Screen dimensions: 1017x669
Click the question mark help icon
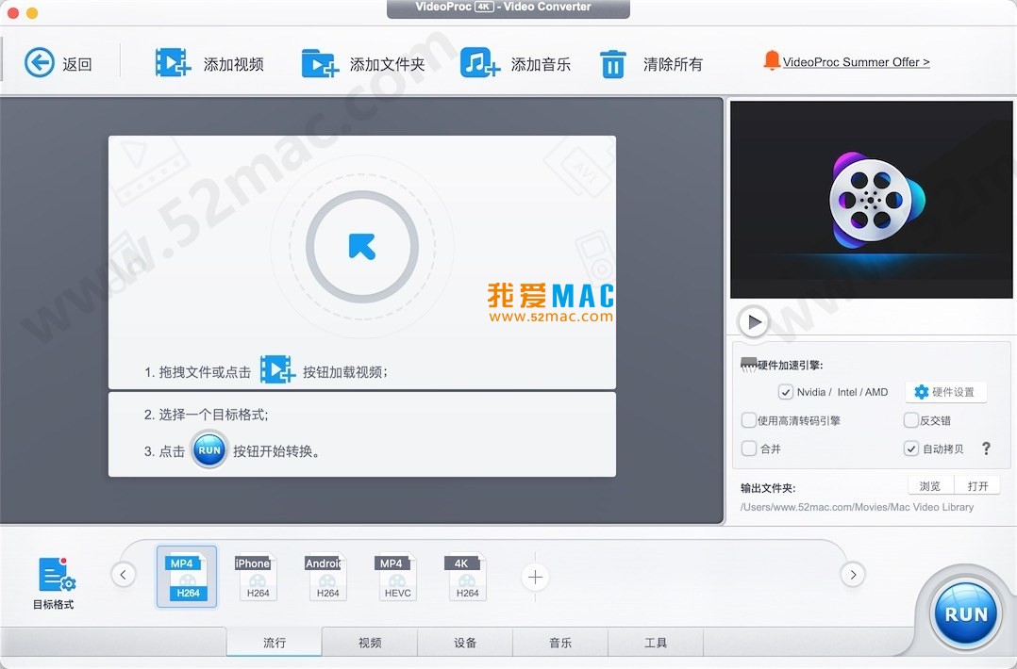[986, 449]
